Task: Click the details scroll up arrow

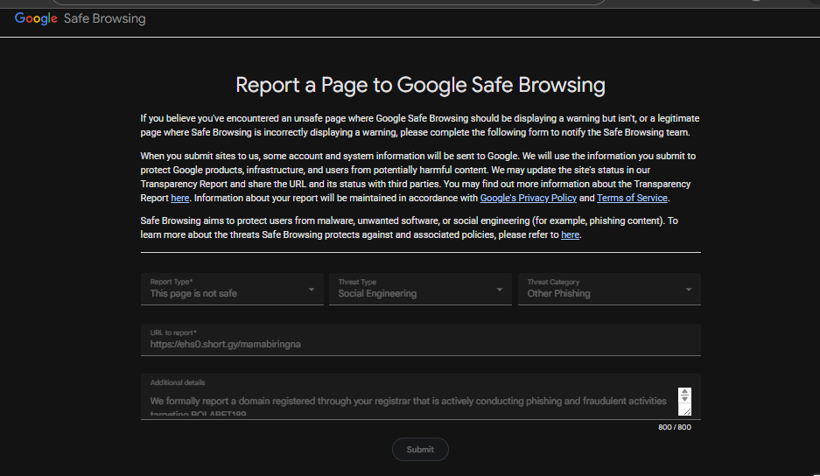Action: click(684, 392)
